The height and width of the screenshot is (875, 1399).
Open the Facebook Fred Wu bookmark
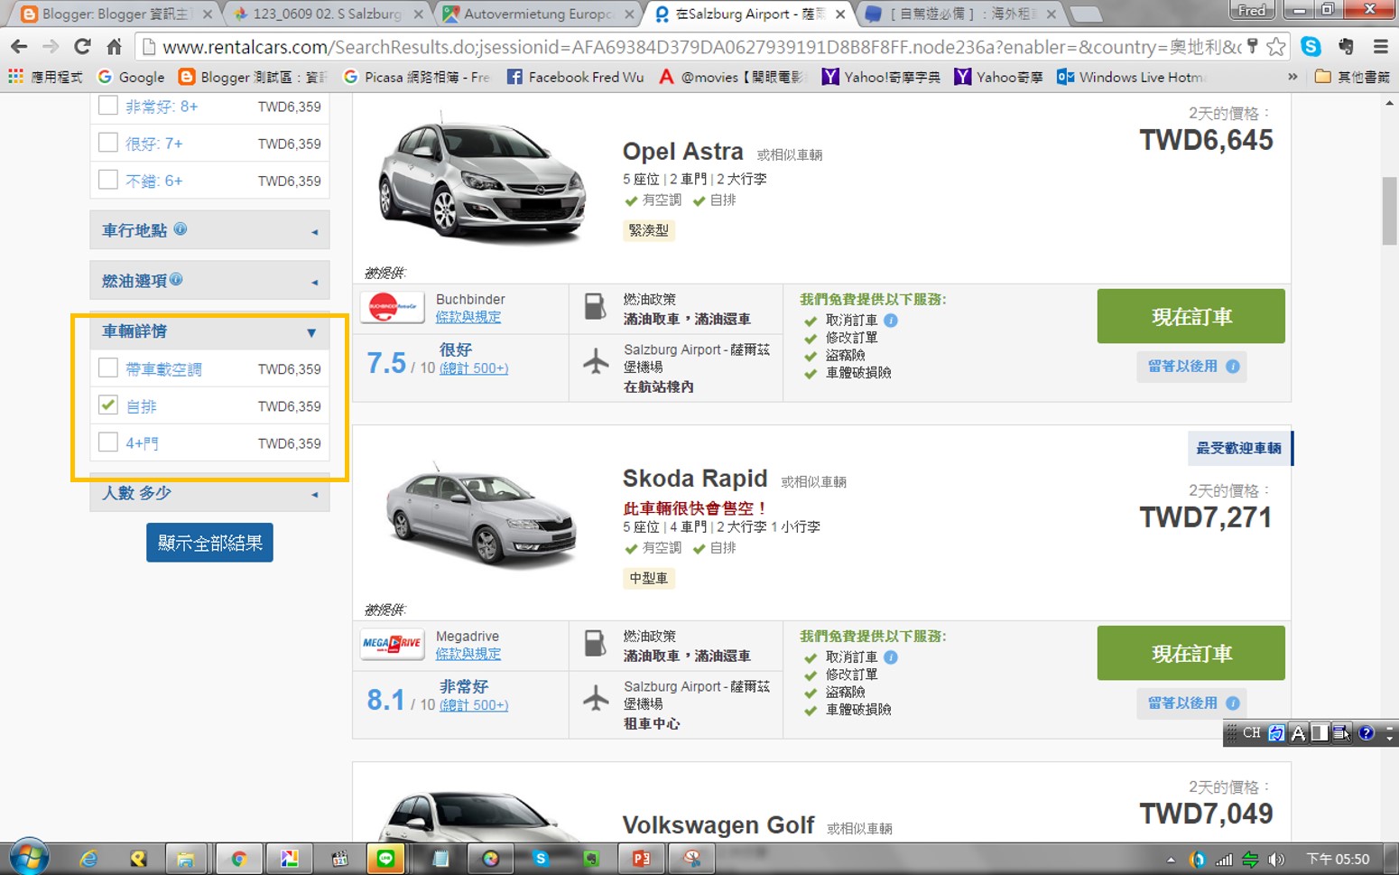[576, 77]
